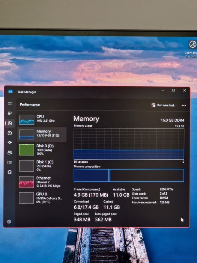Click Hardware reserved value 126 MB
The height and width of the screenshot is (263, 197).
click(164, 202)
